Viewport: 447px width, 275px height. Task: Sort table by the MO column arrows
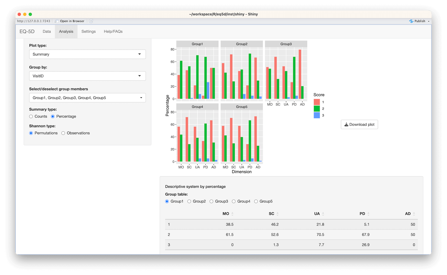pos(232,214)
